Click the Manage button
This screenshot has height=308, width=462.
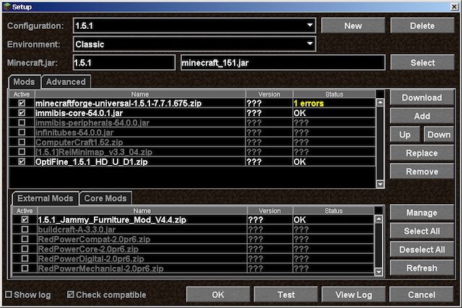tap(422, 213)
